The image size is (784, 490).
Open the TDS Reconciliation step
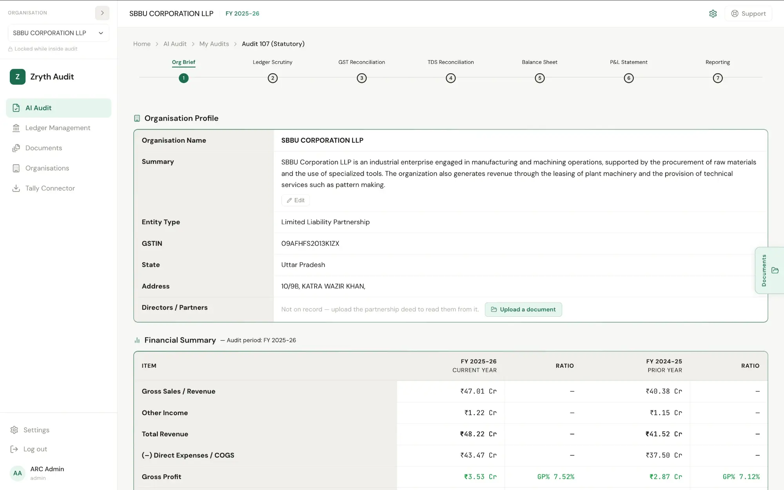pos(451,62)
